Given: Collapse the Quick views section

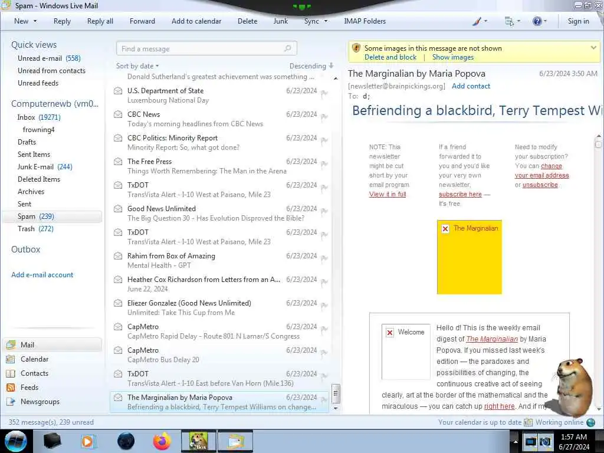Looking at the screenshot, I should [34, 45].
